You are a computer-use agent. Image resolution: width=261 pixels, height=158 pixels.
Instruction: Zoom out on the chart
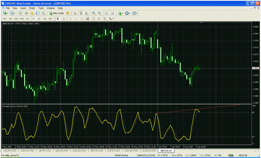click(99, 13)
